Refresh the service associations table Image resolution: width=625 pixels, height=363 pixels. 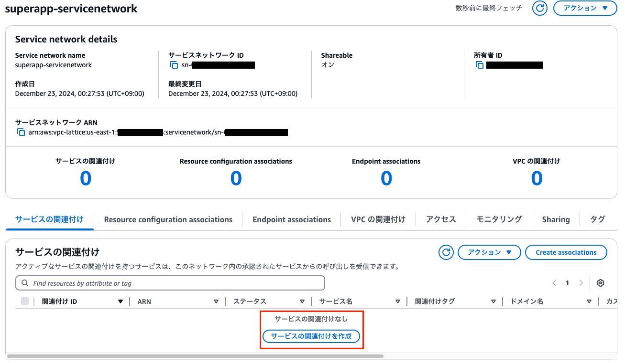pyautogui.click(x=446, y=252)
